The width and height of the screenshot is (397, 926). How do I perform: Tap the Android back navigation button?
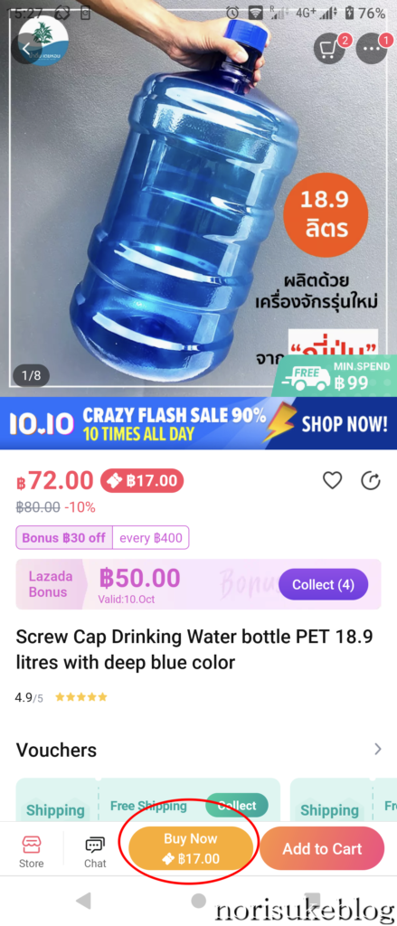point(84,901)
